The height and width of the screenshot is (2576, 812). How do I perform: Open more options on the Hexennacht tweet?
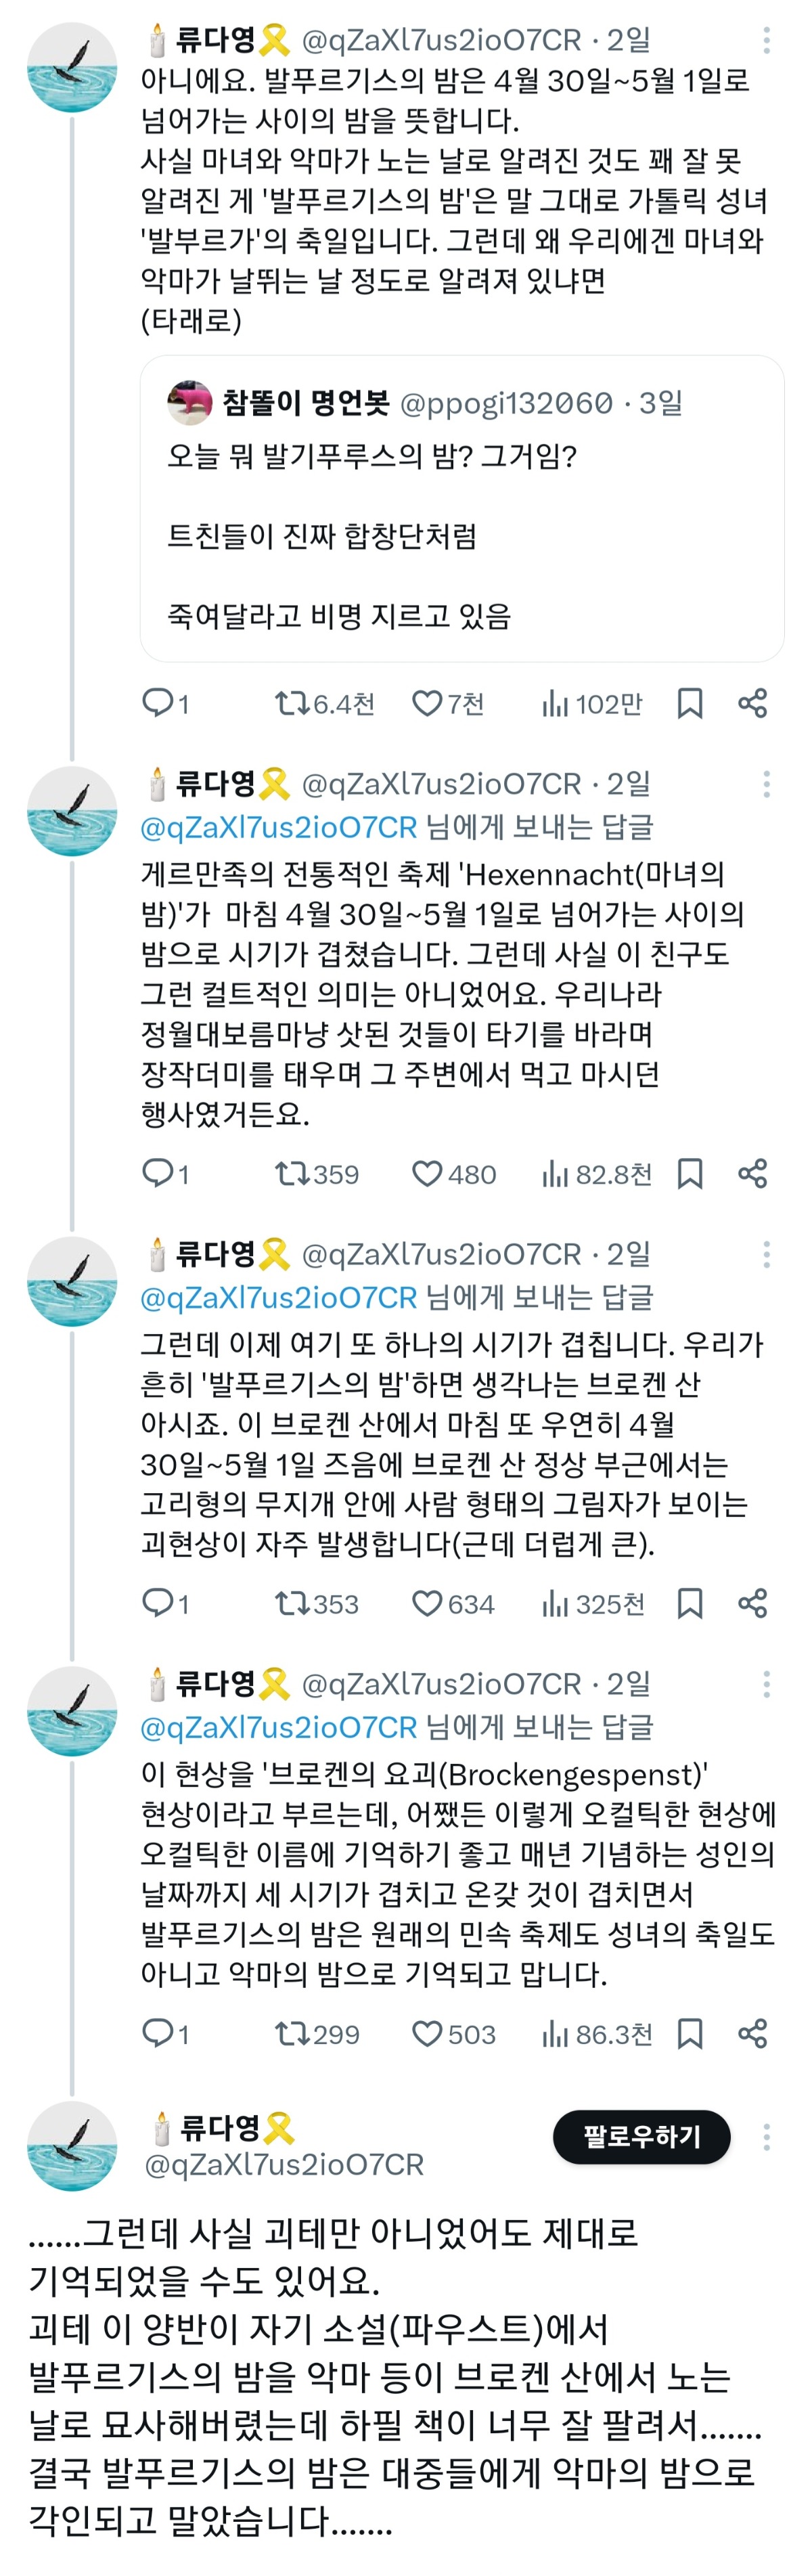[x=767, y=784]
